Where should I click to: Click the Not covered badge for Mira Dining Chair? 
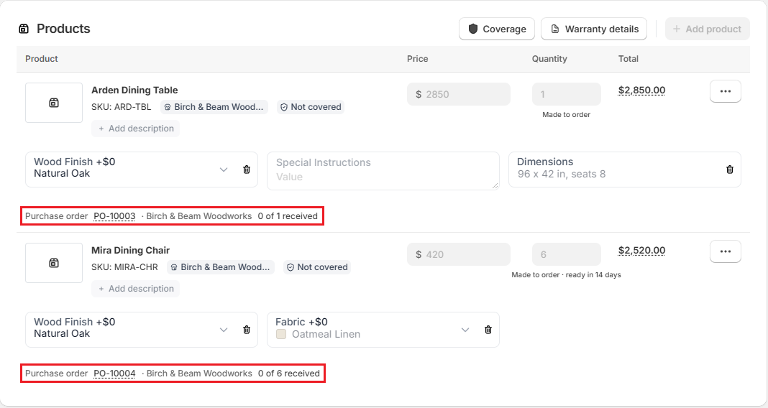(x=317, y=268)
